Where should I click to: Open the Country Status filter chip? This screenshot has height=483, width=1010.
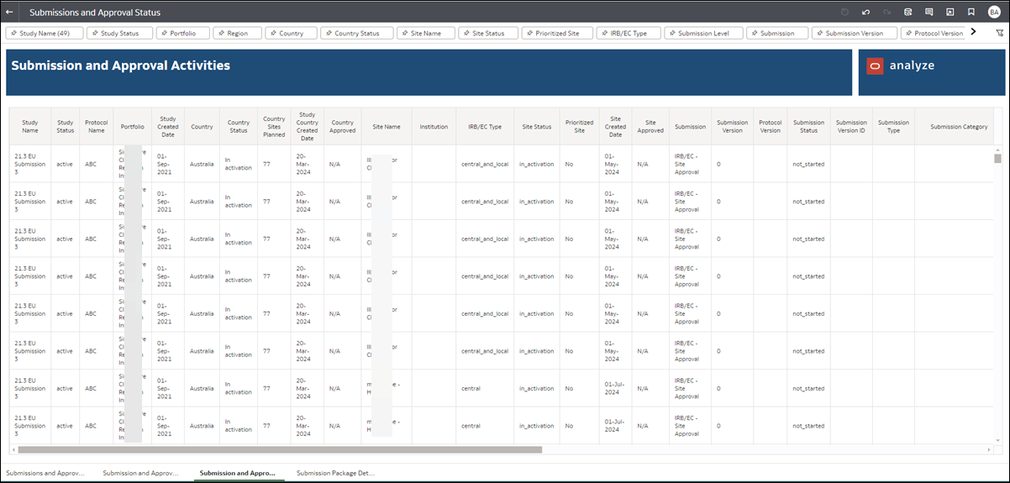(356, 34)
